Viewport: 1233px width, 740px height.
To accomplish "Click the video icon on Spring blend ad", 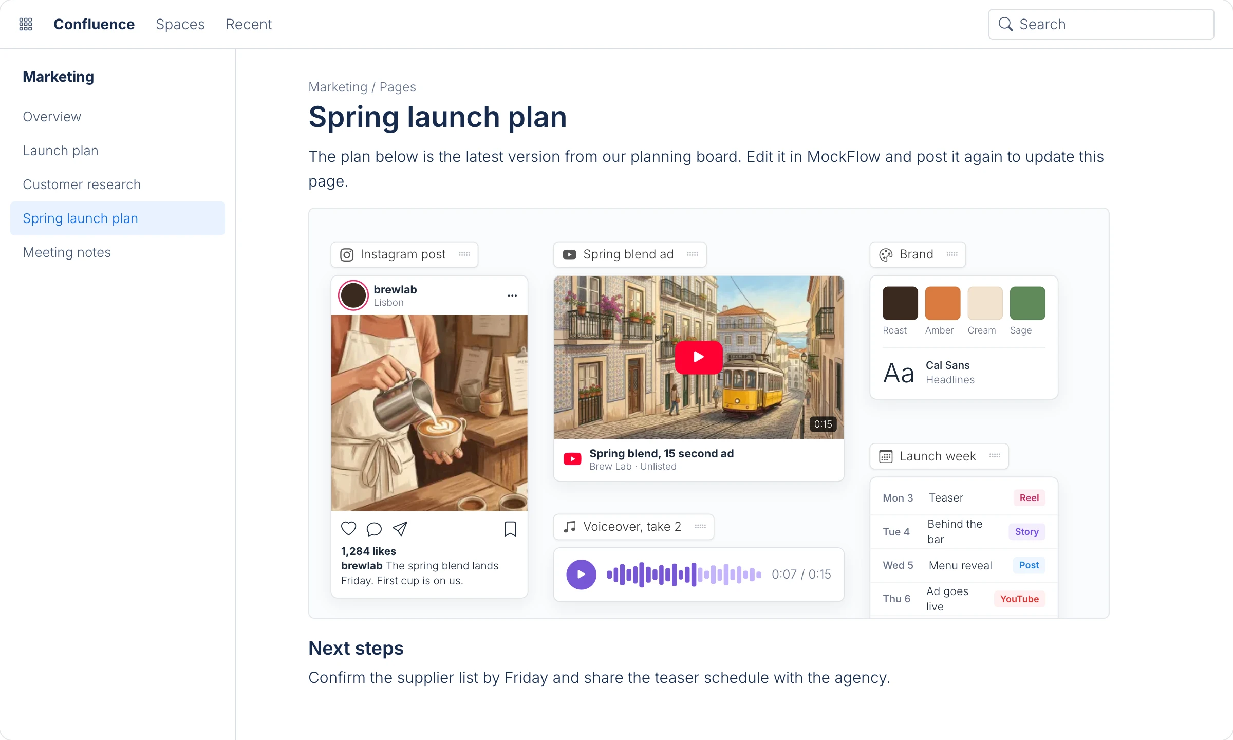I will click(569, 255).
